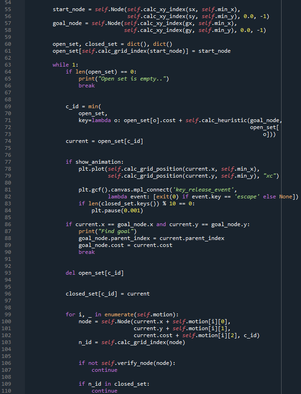This screenshot has height=394, width=301.
Task: Click the value 0.001 on line 84
Action: click(132, 210)
